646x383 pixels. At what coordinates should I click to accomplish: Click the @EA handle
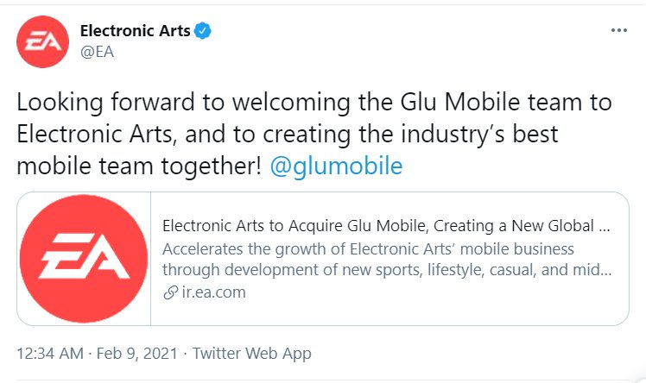(97, 52)
